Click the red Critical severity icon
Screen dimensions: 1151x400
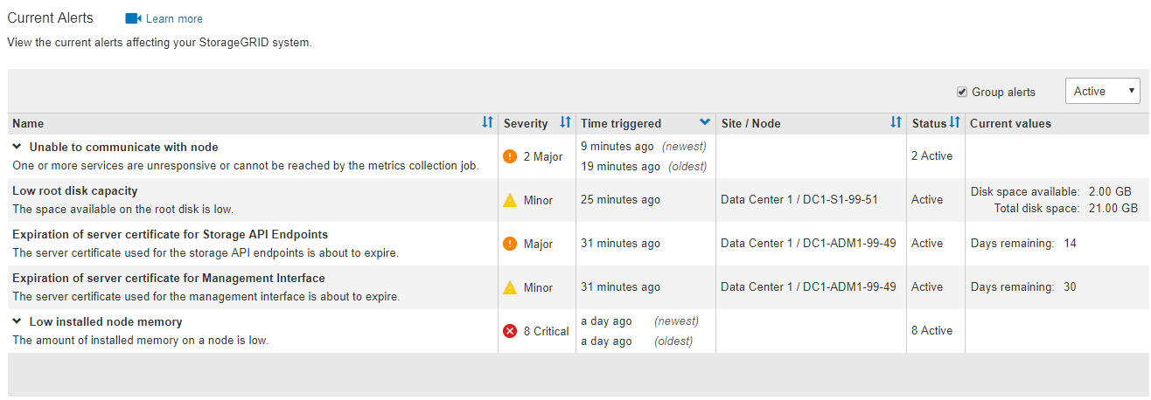(511, 331)
